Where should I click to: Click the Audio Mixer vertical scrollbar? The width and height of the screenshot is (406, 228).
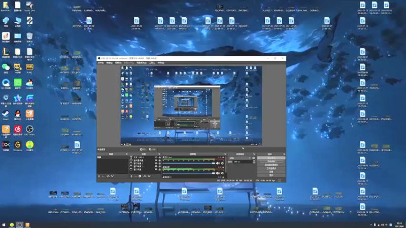[226, 165]
